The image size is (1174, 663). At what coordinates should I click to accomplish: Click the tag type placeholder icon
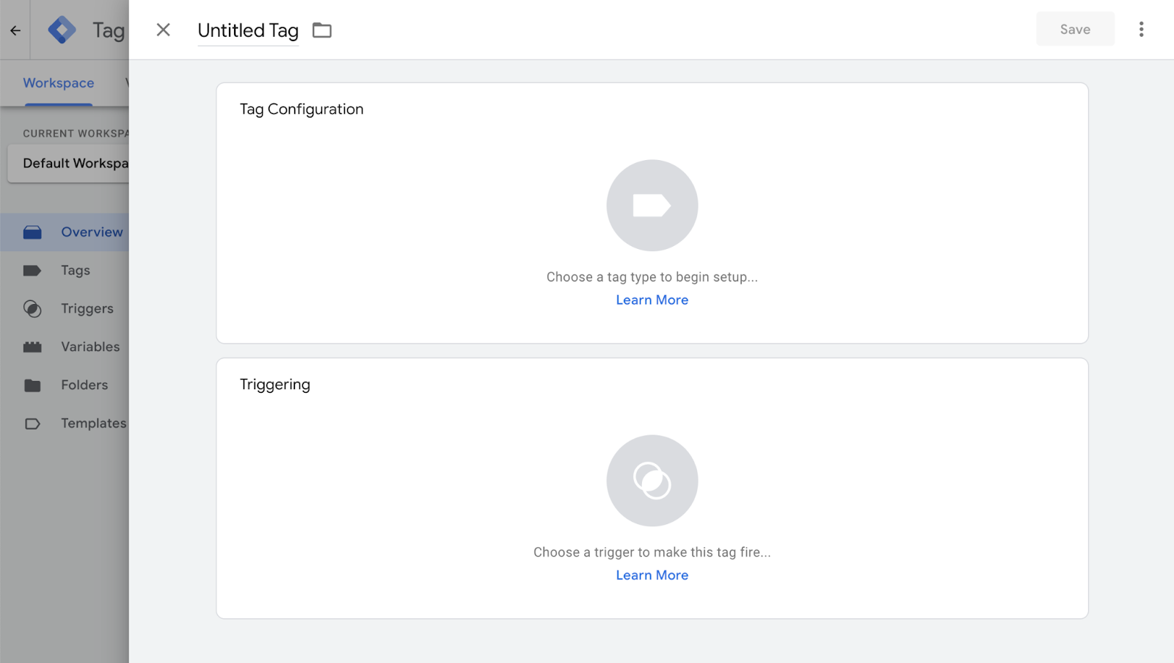click(x=652, y=206)
